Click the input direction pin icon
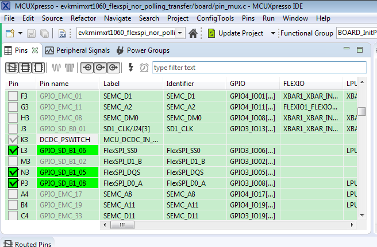 (87, 68)
